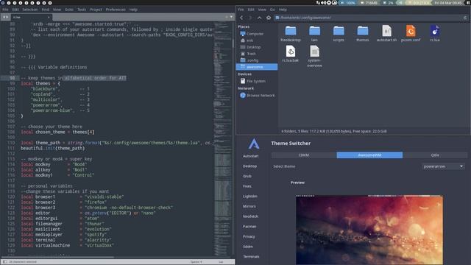Image resolution: width=471 pixels, height=265 pixels.
Task: Open the scripts folder
Action: (x=339, y=33)
